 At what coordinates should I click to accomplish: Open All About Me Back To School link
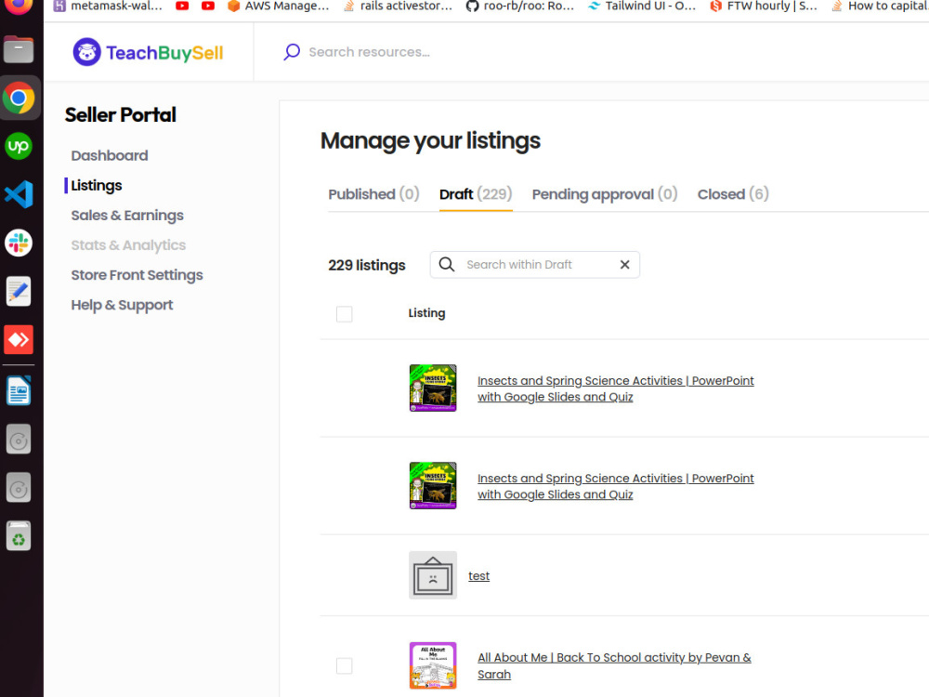tap(614, 665)
